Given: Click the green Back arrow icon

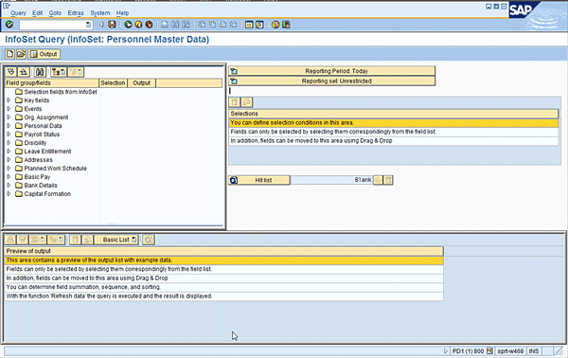Looking at the screenshot, I should [128, 25].
